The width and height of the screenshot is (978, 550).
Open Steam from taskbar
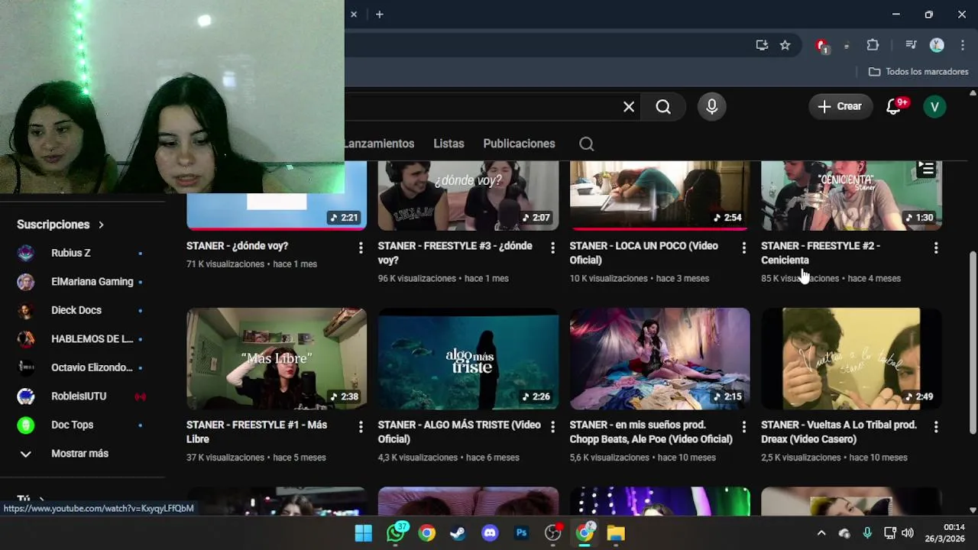(458, 533)
